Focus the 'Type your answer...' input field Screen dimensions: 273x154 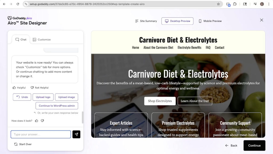(41, 134)
